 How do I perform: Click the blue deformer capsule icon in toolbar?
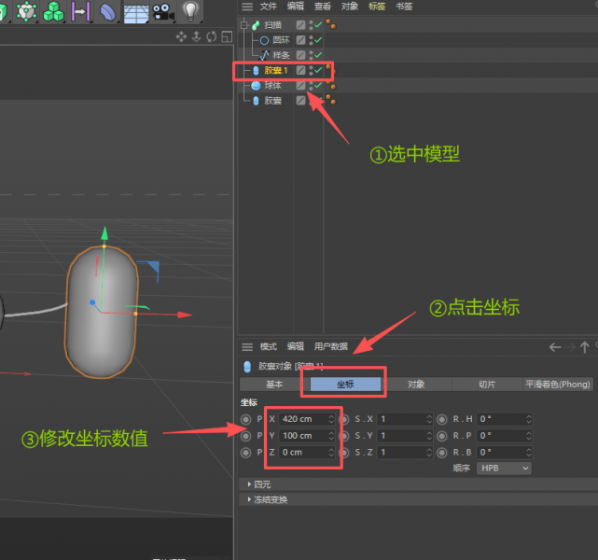108,11
